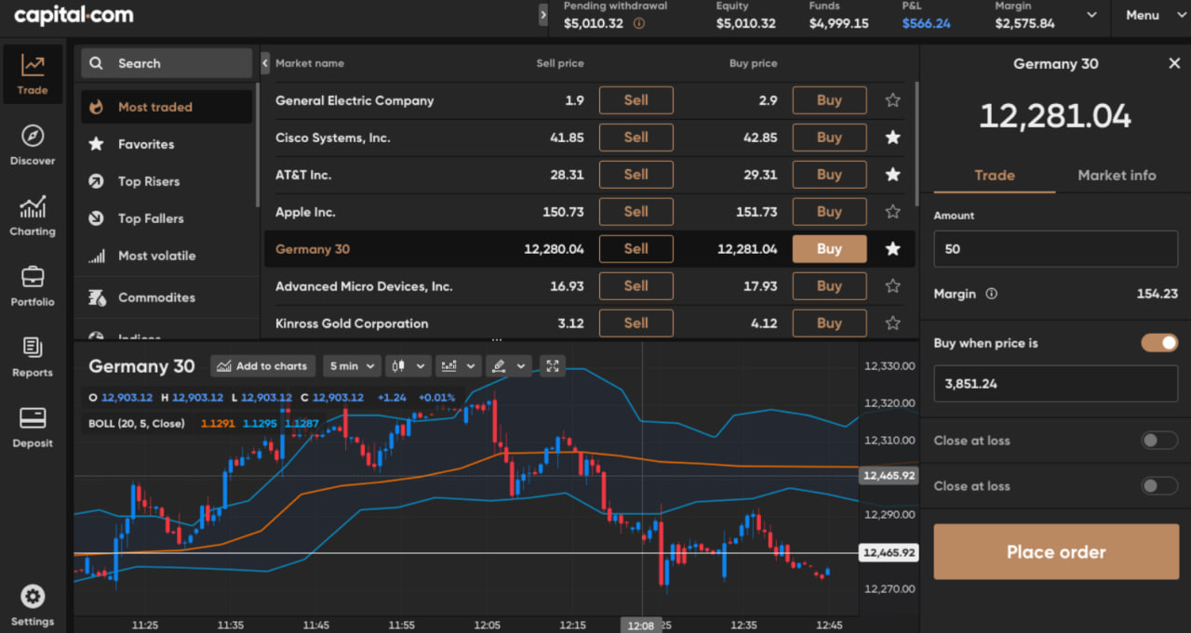Expand the account summary chevron near Menu

1091,16
